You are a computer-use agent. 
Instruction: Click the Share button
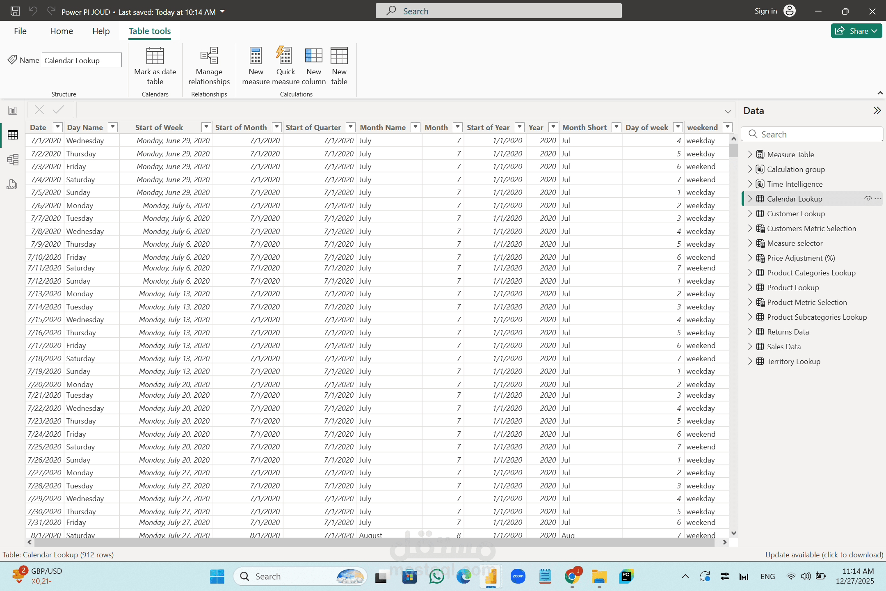point(856,31)
